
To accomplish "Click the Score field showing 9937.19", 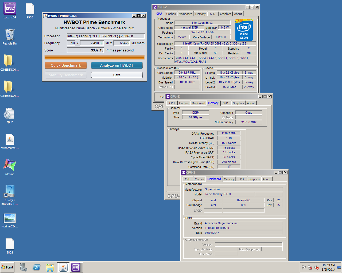I will tap(85, 50).
